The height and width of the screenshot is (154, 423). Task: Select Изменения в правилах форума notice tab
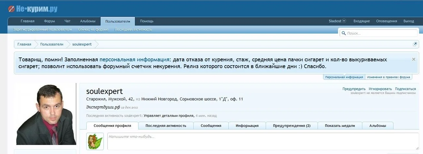pyautogui.click(x=389, y=77)
